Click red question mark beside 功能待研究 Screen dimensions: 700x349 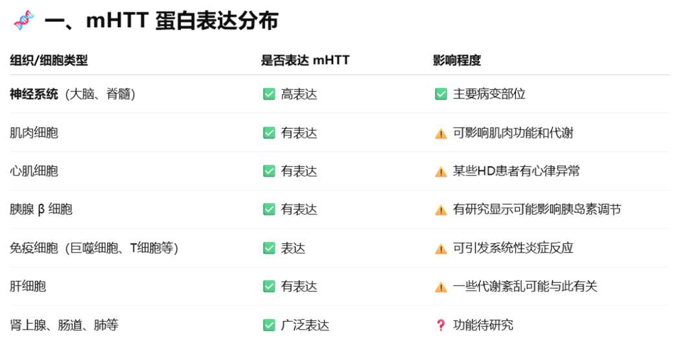click(x=441, y=326)
